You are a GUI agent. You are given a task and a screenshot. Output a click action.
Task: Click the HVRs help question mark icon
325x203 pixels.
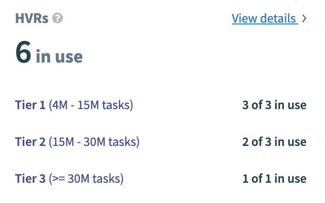pos(57,18)
